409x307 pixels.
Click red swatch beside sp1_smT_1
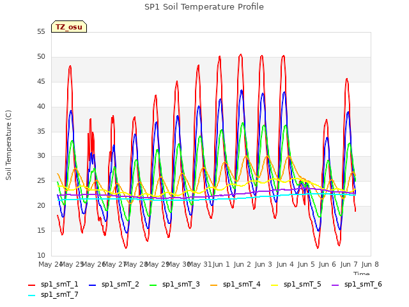(31, 285)
